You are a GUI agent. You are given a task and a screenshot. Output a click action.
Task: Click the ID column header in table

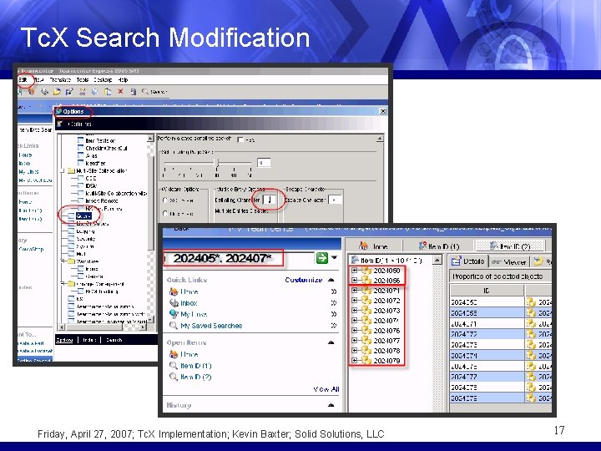pyautogui.click(x=487, y=291)
